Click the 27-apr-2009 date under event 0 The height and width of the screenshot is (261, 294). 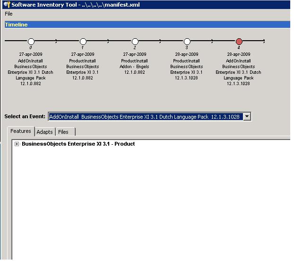pyautogui.click(x=31, y=54)
